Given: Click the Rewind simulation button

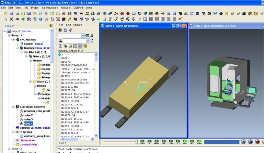Looking at the screenshot, I should pyautogui.click(x=250, y=142).
